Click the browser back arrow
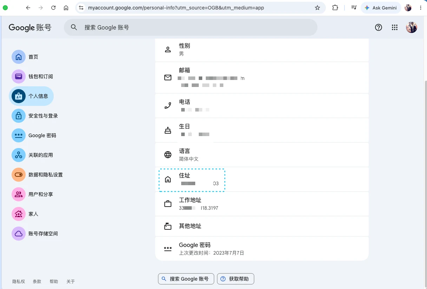The image size is (427, 289). click(x=28, y=8)
